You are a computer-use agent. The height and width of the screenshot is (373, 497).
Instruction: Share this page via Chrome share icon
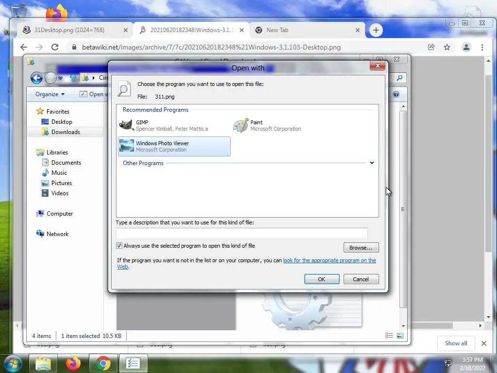431,47
